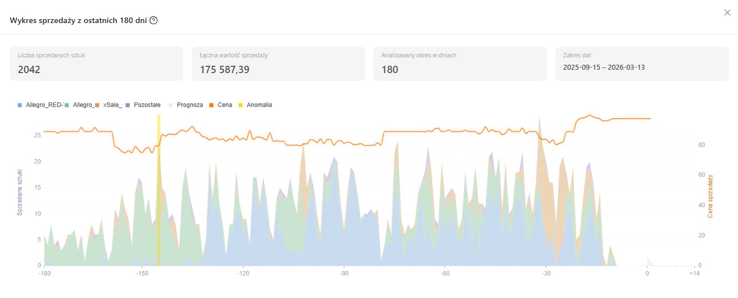
Task: Close the sales chart dialog
Action: (x=727, y=13)
